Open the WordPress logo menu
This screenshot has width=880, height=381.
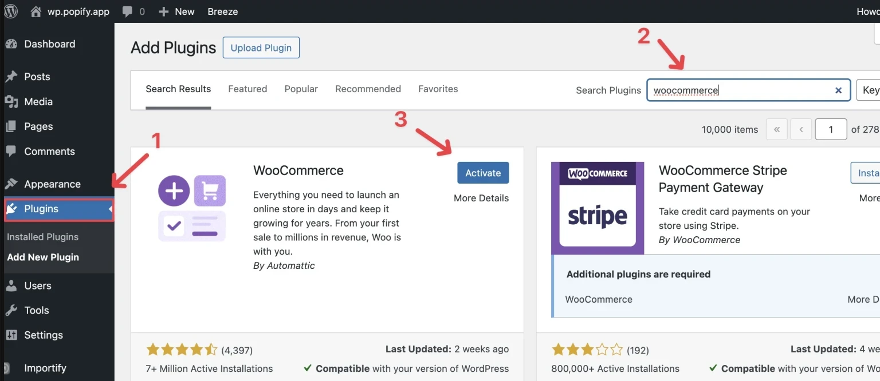click(11, 11)
